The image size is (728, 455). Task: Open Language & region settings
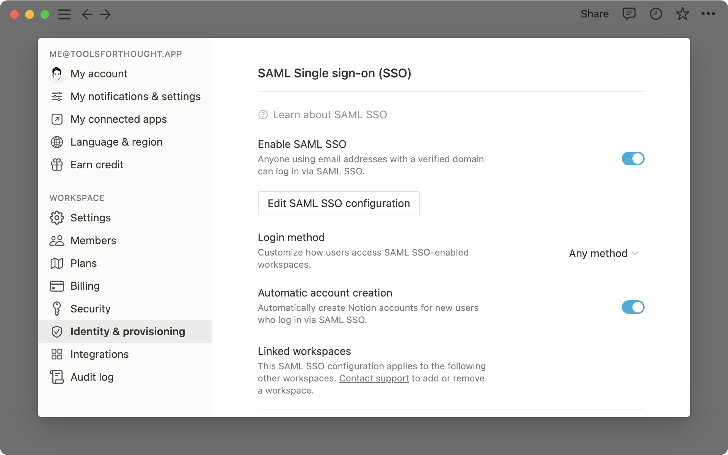(x=116, y=141)
